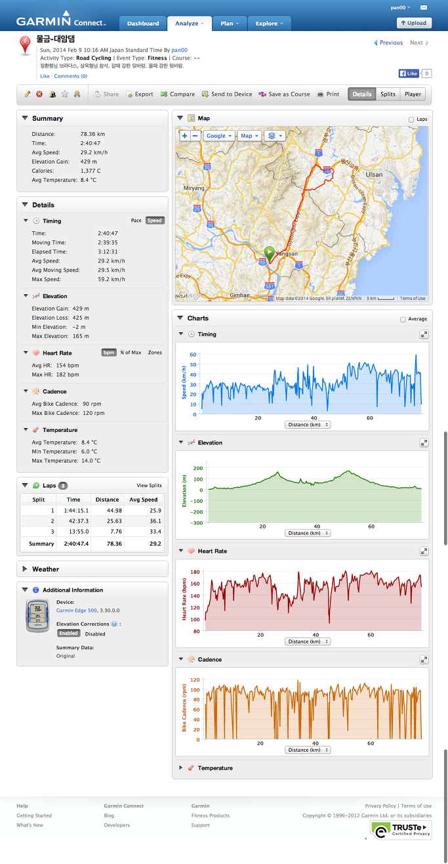This screenshot has width=448, height=864.
Task: Zoom in the map with plus button
Action: 185,136
